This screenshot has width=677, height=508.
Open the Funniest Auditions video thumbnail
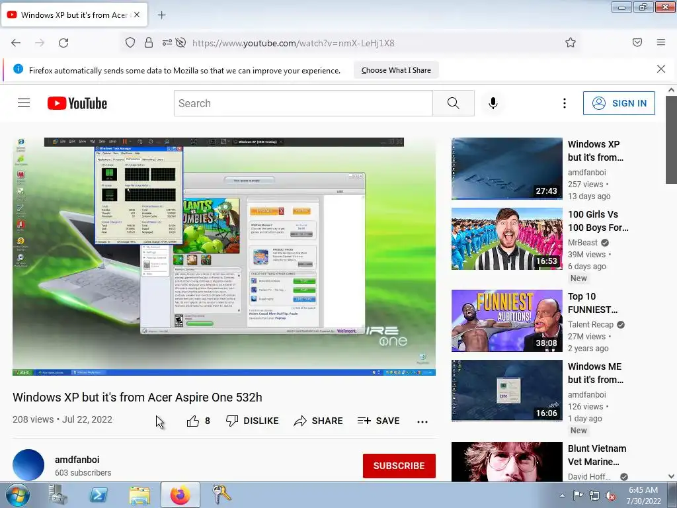(507, 321)
